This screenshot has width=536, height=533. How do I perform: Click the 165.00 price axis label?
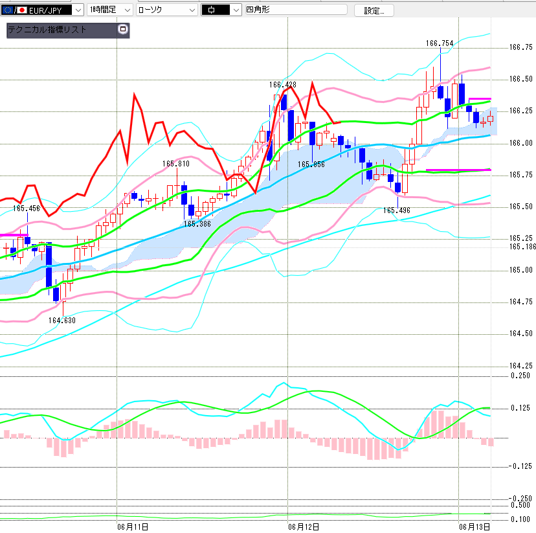point(521,270)
